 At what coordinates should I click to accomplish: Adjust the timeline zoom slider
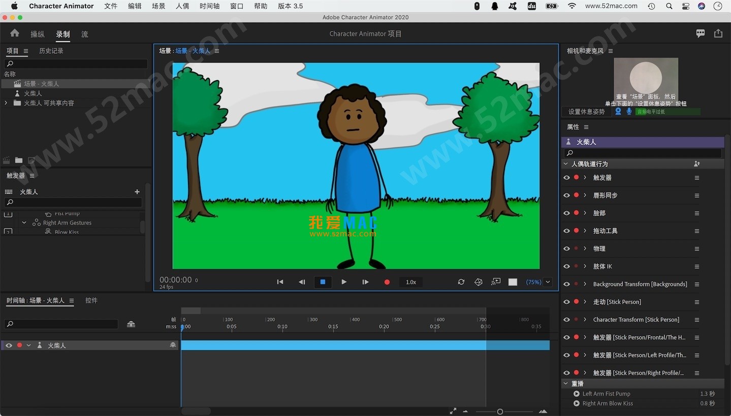point(500,411)
